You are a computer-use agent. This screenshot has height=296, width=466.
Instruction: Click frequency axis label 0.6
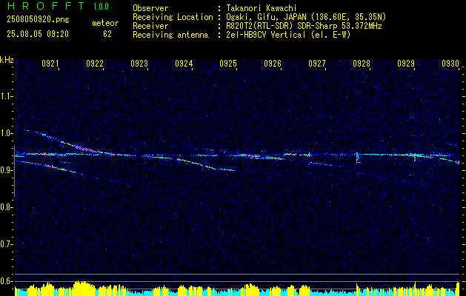[6, 281]
